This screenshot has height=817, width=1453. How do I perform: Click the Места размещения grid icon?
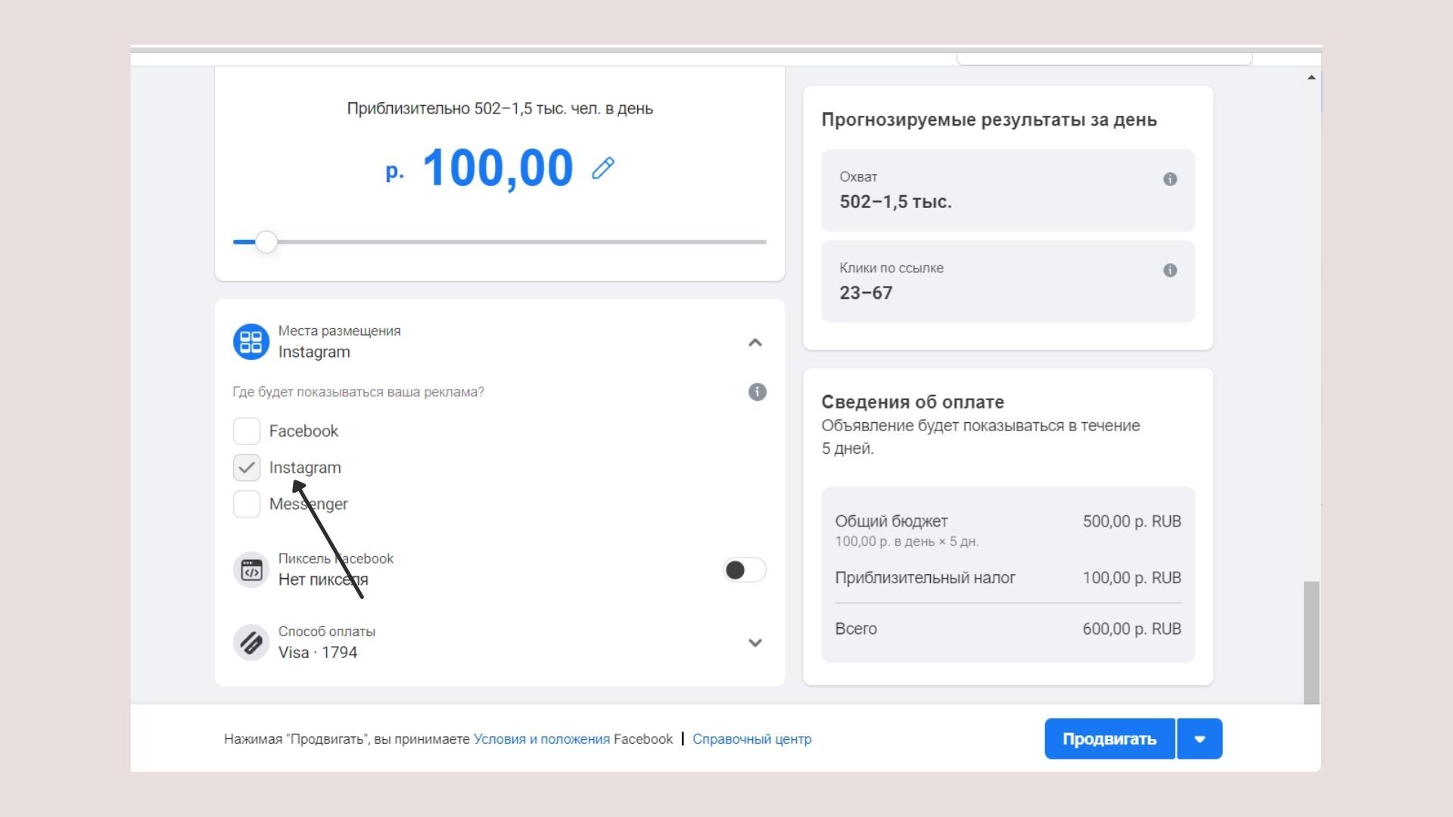(251, 342)
